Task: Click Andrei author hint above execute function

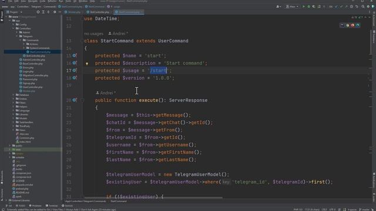Action: click(106, 93)
